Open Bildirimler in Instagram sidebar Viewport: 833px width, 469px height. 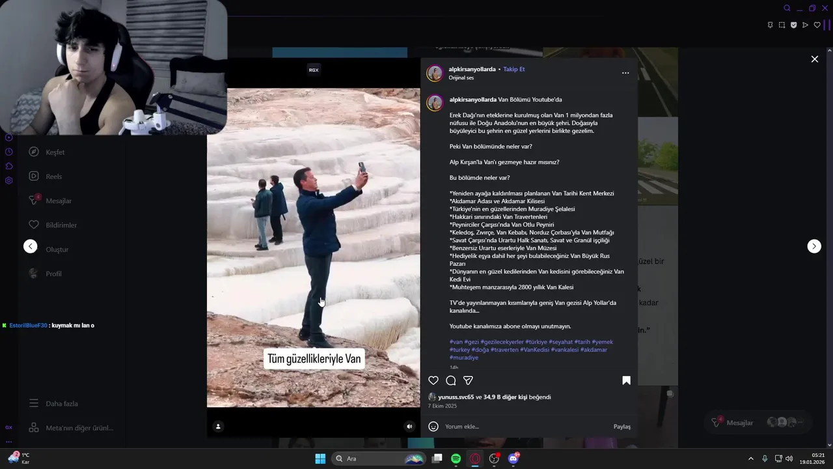(52, 225)
